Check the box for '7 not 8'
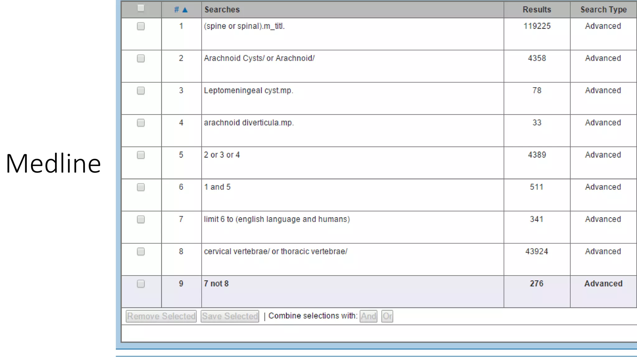The width and height of the screenshot is (637, 358). [141, 284]
